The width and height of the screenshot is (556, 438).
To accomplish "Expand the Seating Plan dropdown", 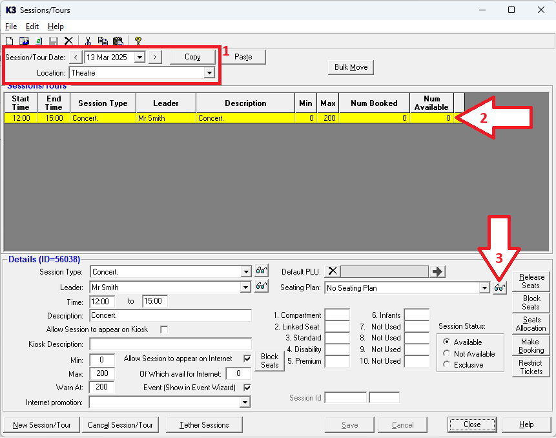I will pyautogui.click(x=484, y=288).
